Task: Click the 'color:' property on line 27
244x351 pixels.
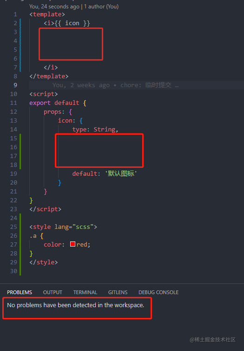Action: tap(54, 244)
